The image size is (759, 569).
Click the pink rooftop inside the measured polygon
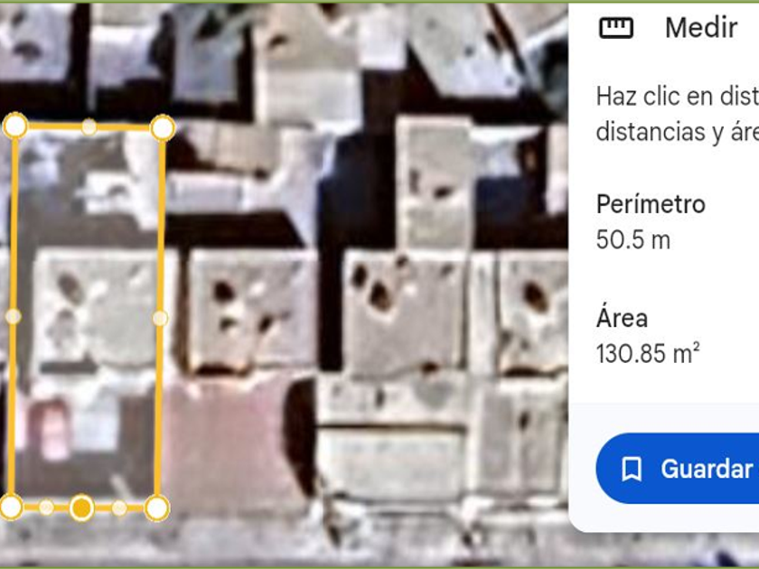[x=53, y=429]
